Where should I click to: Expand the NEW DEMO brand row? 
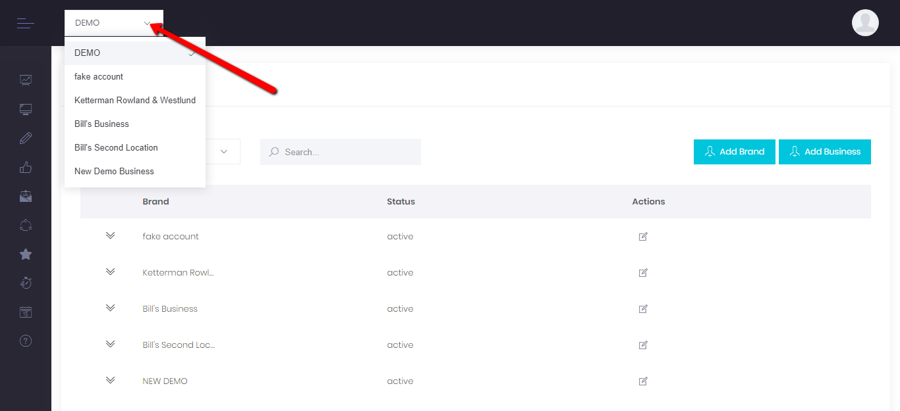(x=110, y=380)
